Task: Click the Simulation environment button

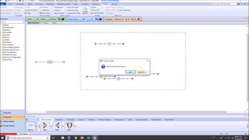Action: point(12,117)
